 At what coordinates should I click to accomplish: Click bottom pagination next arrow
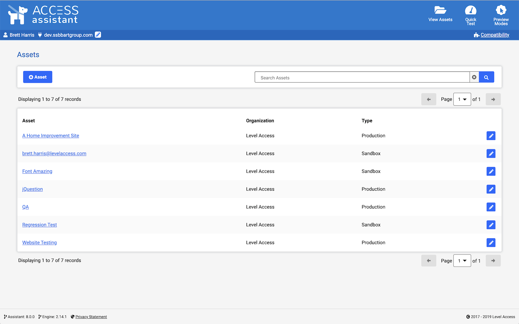pyautogui.click(x=493, y=260)
